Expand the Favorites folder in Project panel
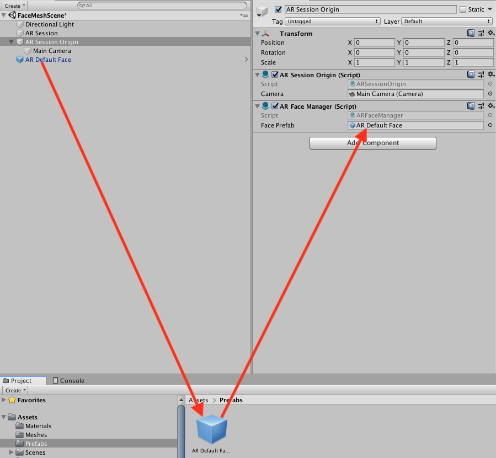Screen dimensions: 496x458 tap(4, 400)
